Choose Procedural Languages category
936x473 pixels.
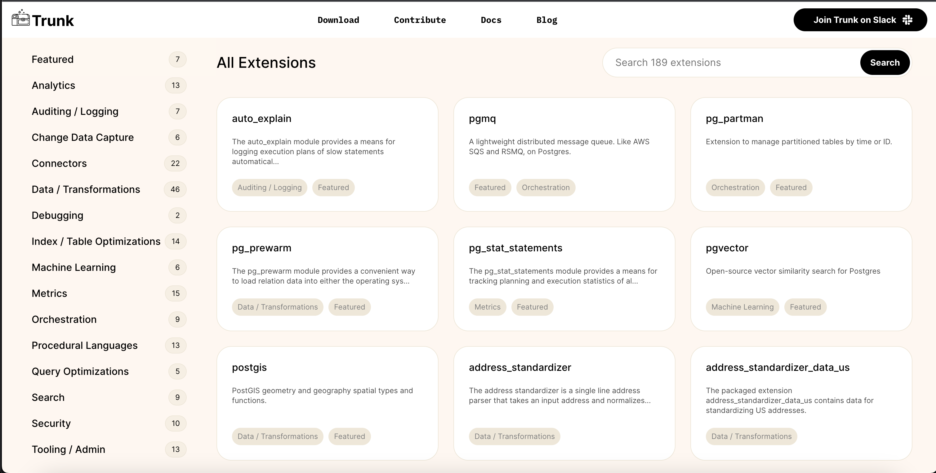[x=109, y=345]
